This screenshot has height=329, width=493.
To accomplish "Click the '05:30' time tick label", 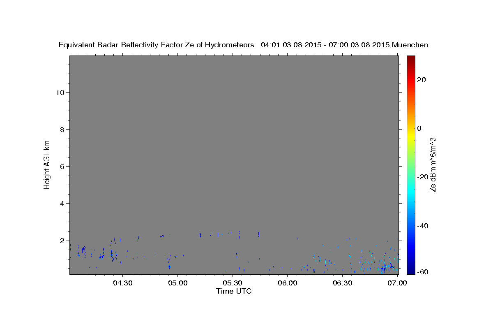I will [233, 283].
